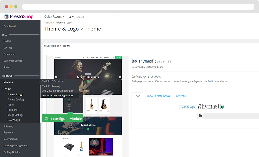Click 'Configure your page layouts' heading
259x157 pixels.
tap(147, 77)
